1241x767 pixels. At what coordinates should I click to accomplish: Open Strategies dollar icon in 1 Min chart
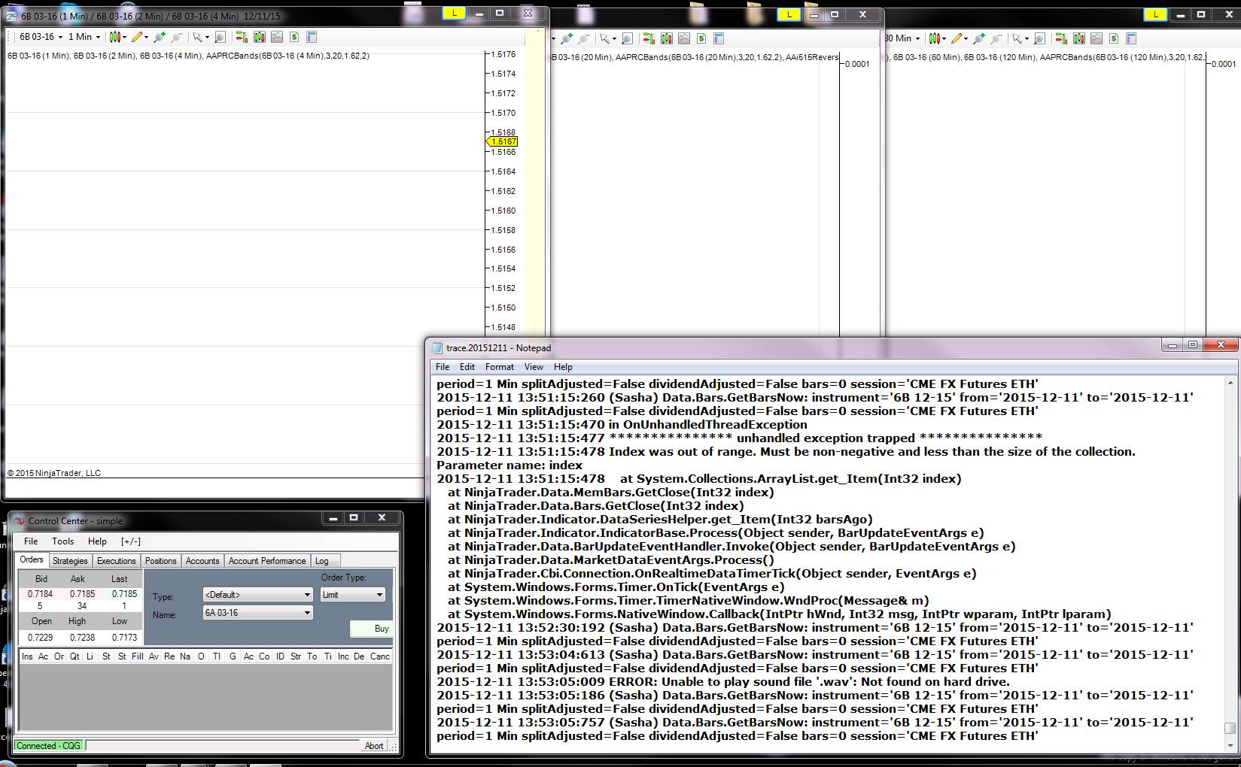294,37
